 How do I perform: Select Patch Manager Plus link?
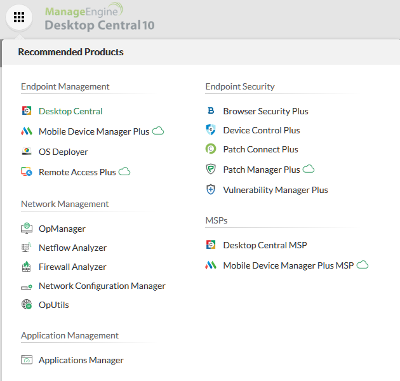pyautogui.click(x=261, y=170)
